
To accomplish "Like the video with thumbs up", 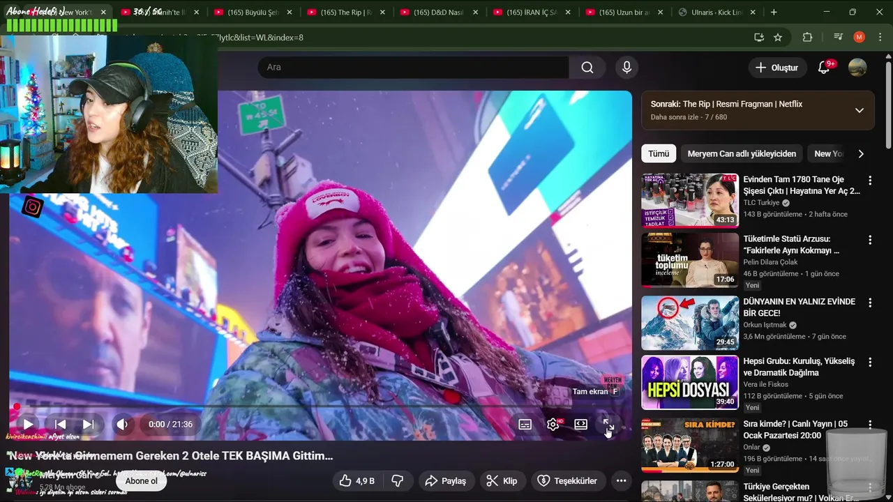I will tap(357, 481).
